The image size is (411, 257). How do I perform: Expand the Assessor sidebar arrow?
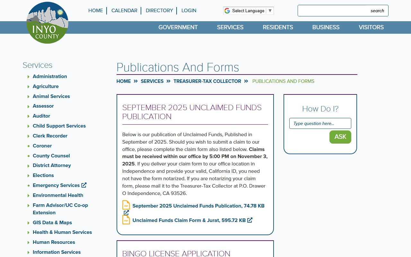[29, 106]
